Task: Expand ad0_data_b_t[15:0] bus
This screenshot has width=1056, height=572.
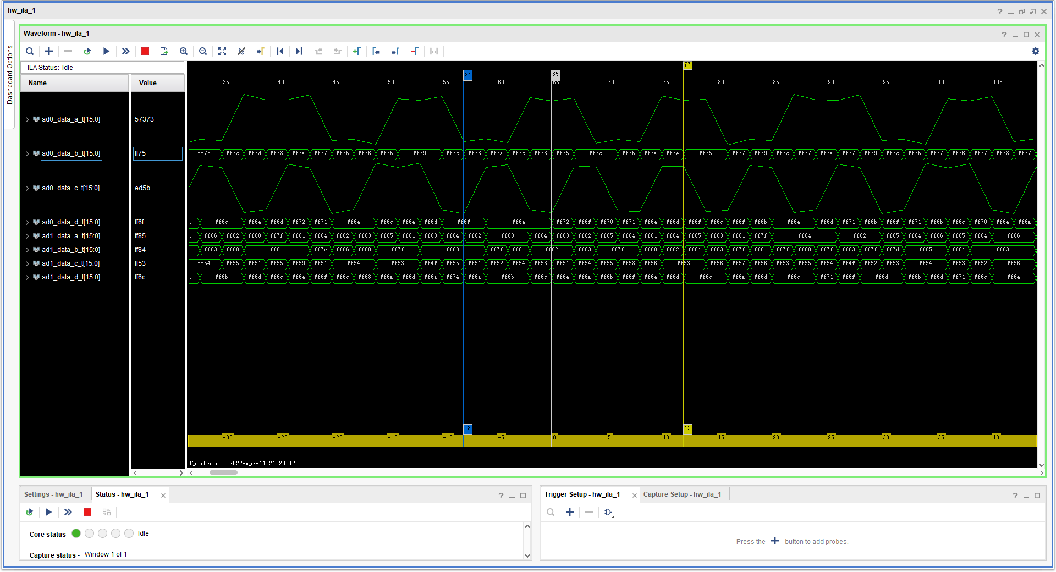Action: tap(28, 153)
